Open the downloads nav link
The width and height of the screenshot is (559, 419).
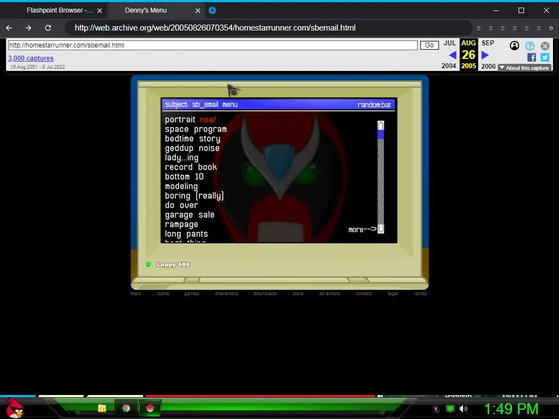(265, 294)
